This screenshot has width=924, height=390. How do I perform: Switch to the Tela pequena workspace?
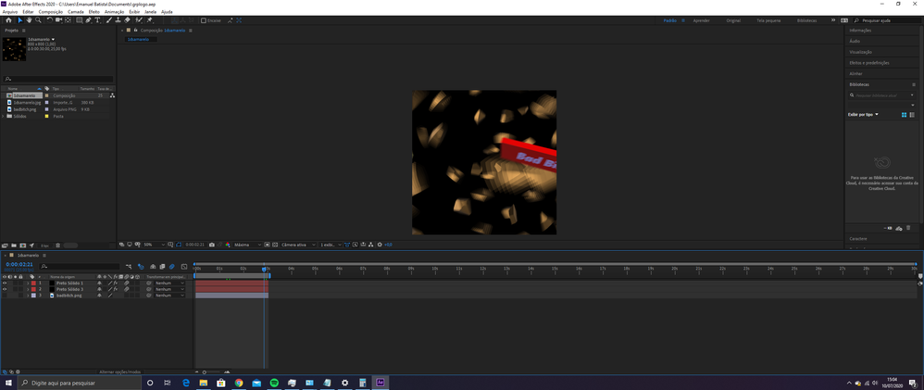tap(768, 20)
